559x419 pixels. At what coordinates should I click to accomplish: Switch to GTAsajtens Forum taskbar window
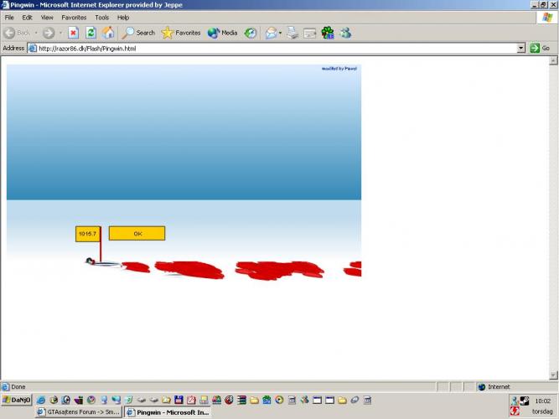pyautogui.click(x=79, y=411)
